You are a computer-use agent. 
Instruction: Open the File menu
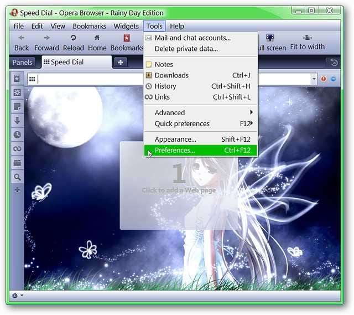click(x=18, y=26)
